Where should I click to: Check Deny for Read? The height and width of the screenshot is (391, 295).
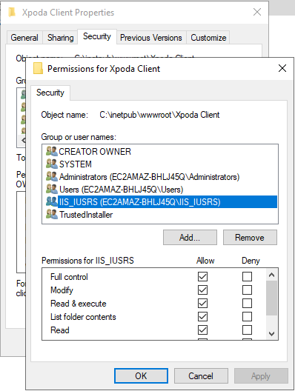tap(247, 330)
